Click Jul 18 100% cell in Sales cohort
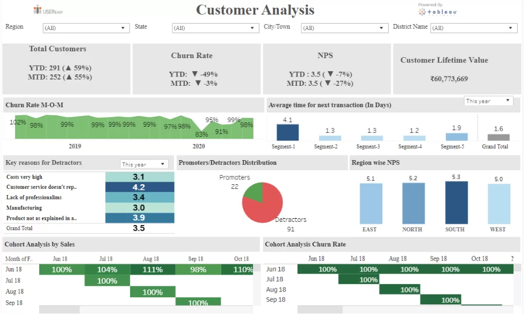This screenshot has height=314, width=524. [x=107, y=281]
